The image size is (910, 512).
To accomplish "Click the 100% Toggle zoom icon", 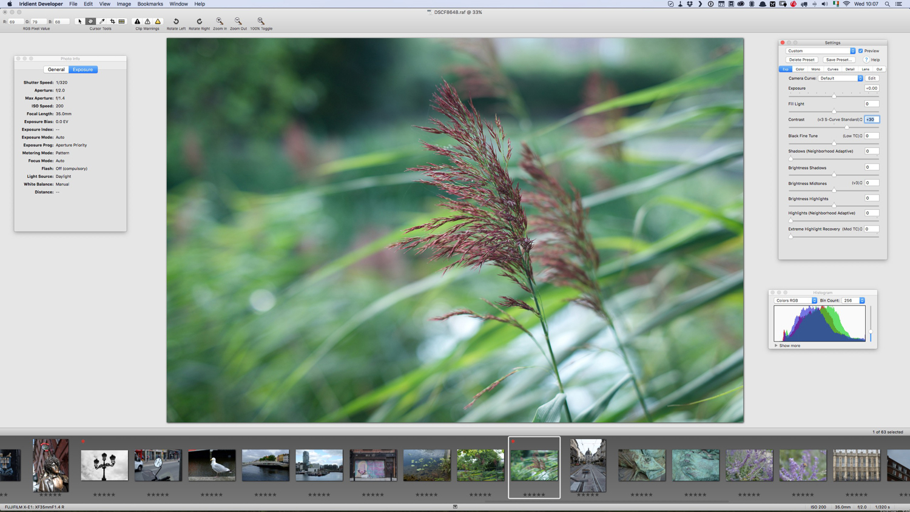I will [x=261, y=21].
